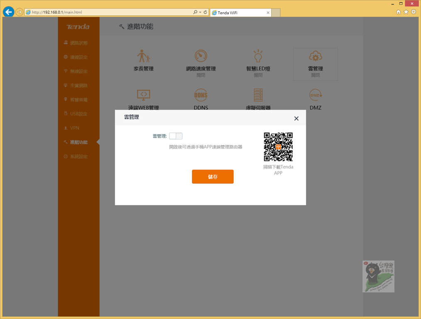Click the browser refresh icon

click(x=205, y=12)
